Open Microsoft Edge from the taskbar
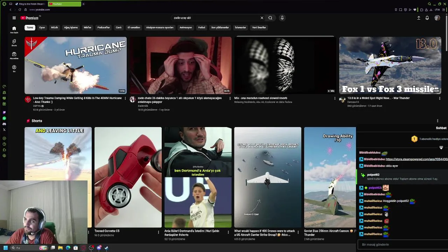This screenshot has height=252, width=448. click(x=68, y=248)
